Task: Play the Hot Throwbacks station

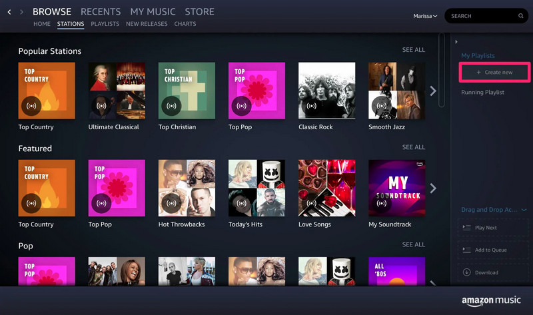Action: [x=171, y=203]
